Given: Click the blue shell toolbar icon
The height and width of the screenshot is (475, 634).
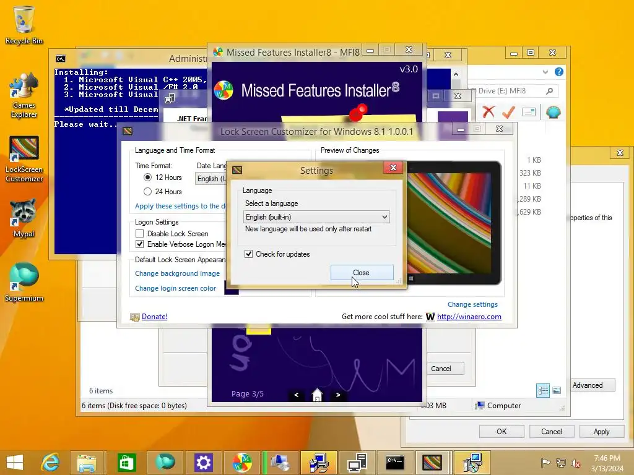Looking at the screenshot, I should pos(553,112).
